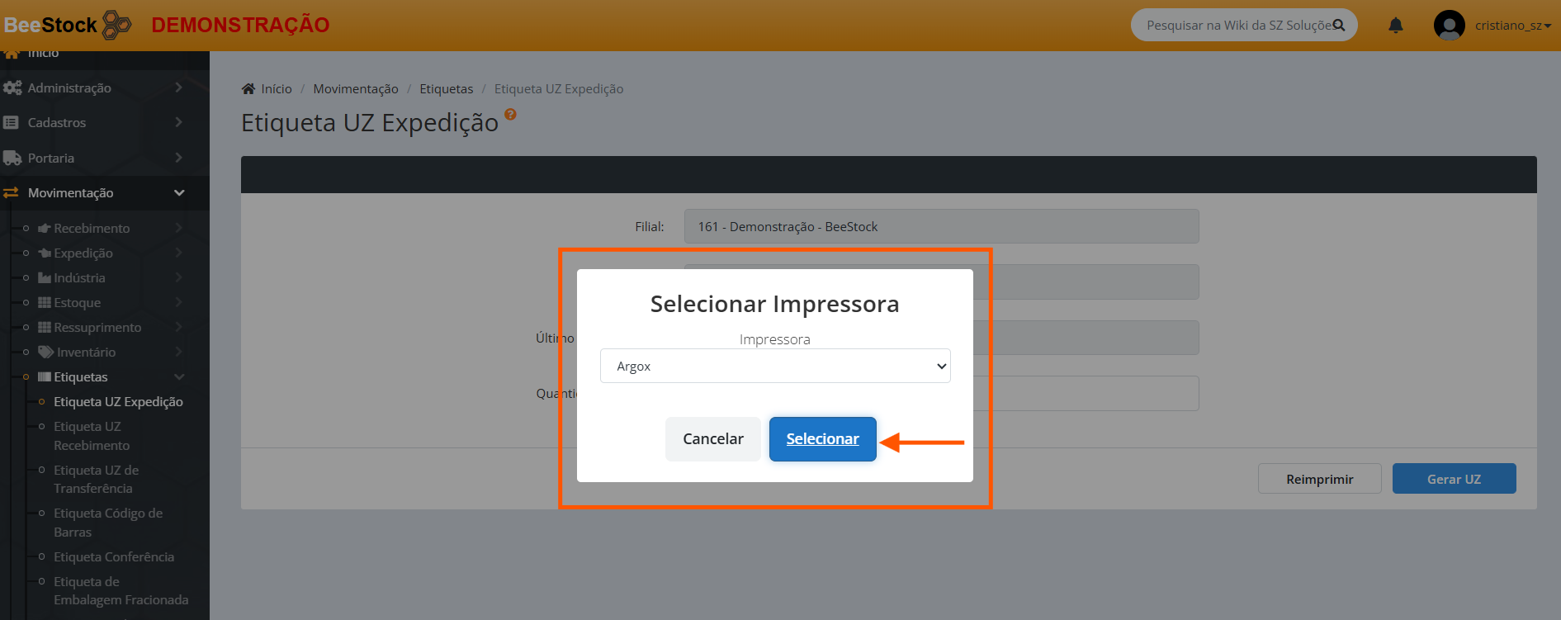Click the BeeStock honeycomb logo
Image resolution: width=1561 pixels, height=620 pixels.
pyautogui.click(x=116, y=25)
